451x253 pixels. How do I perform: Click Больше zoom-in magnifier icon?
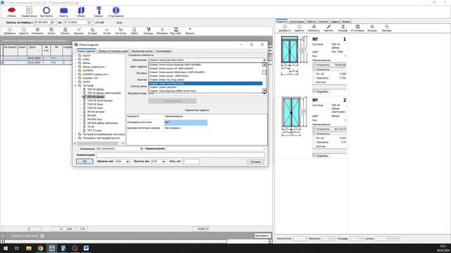tap(372, 28)
